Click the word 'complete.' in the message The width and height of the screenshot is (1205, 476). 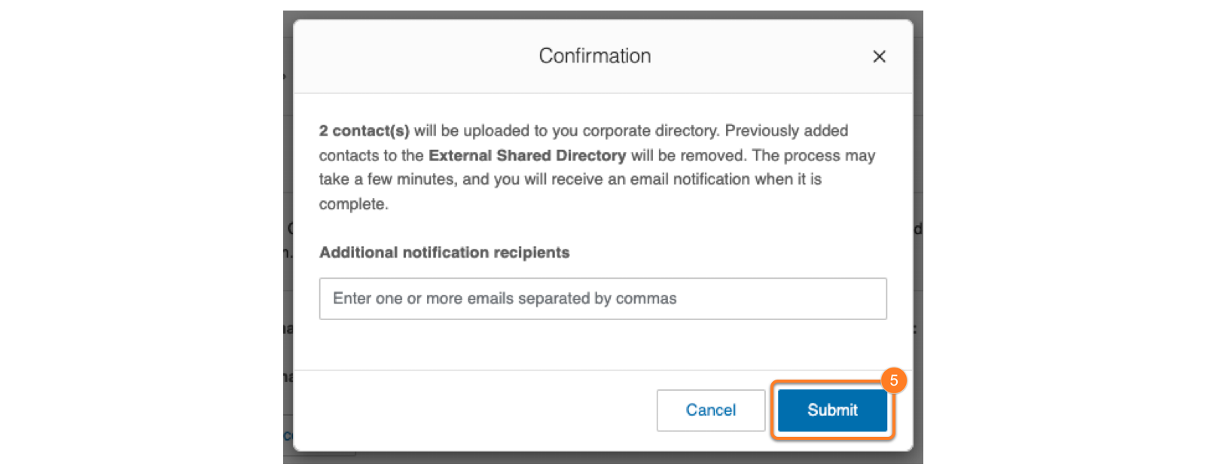coord(353,204)
